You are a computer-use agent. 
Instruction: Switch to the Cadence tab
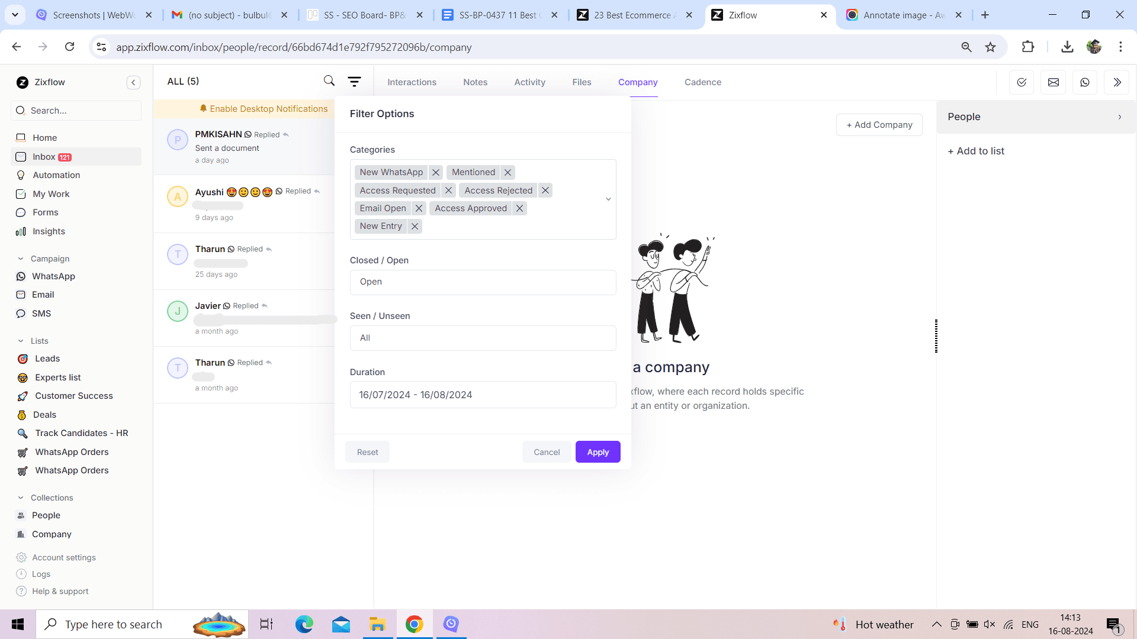click(702, 82)
